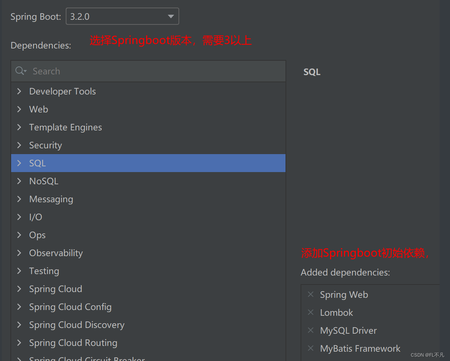Click inside the dependency search field
The height and width of the screenshot is (361, 450).
[108, 71]
